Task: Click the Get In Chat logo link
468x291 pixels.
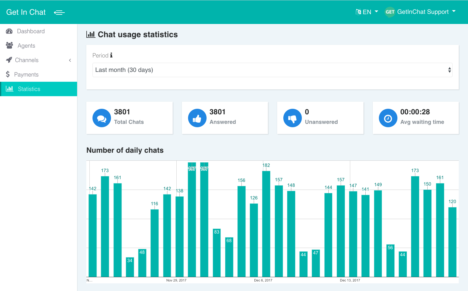Action: pos(26,12)
